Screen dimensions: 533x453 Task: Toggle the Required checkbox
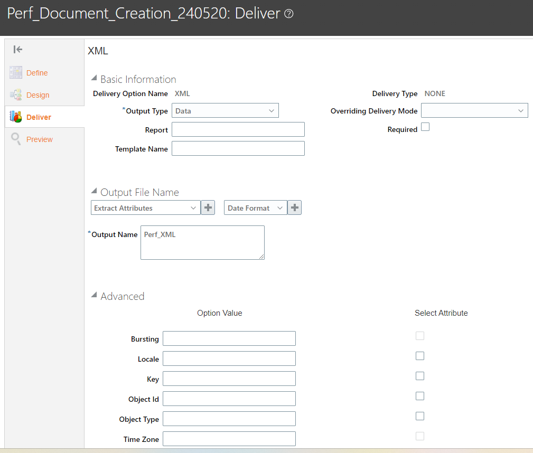[425, 127]
